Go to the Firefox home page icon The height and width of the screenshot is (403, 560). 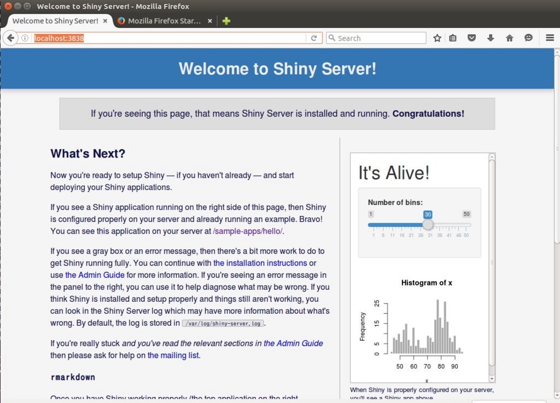[510, 38]
